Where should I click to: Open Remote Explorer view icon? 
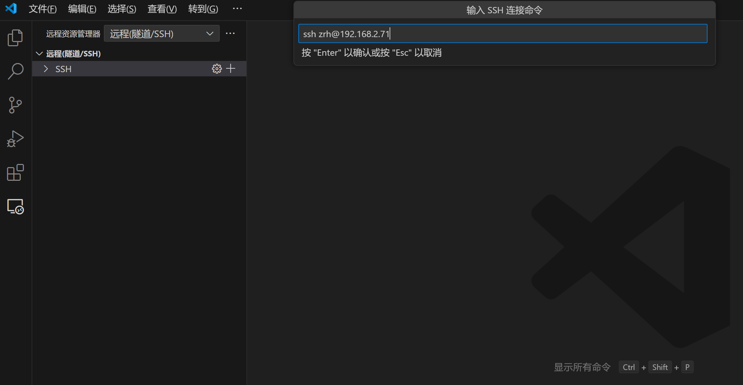click(x=15, y=206)
